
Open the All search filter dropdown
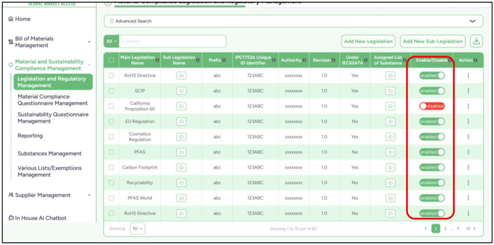pos(111,41)
